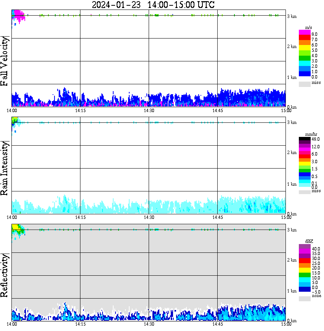The width and height of the screenshot is (324, 331).
Task: Click the red swatch in the dBZ legend
Action: click(305, 261)
